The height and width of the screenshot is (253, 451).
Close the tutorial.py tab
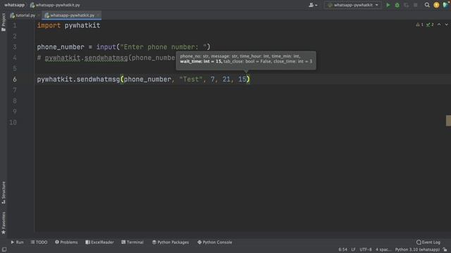(39, 15)
